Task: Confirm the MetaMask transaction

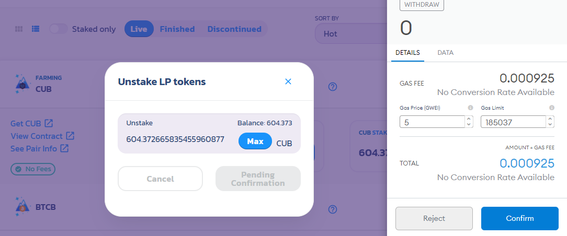Action: [x=519, y=218]
